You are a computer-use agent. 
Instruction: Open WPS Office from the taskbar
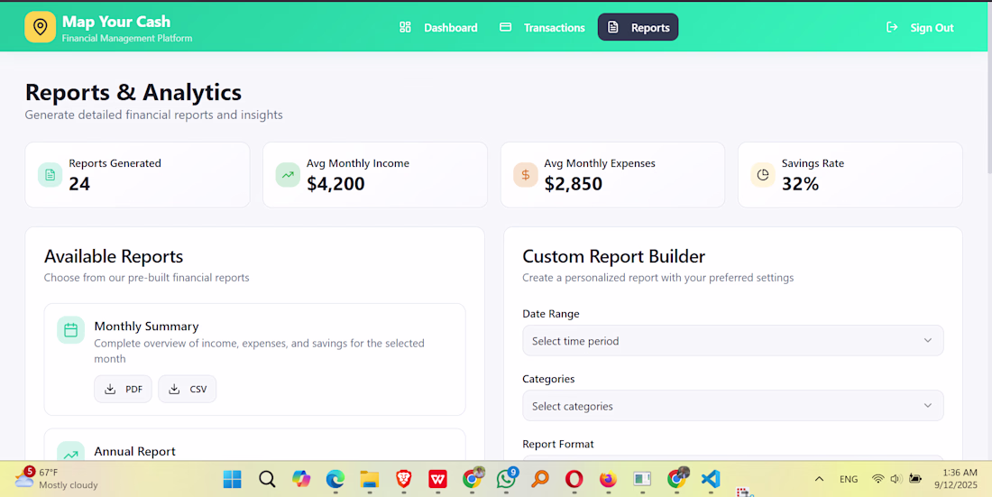click(x=437, y=479)
